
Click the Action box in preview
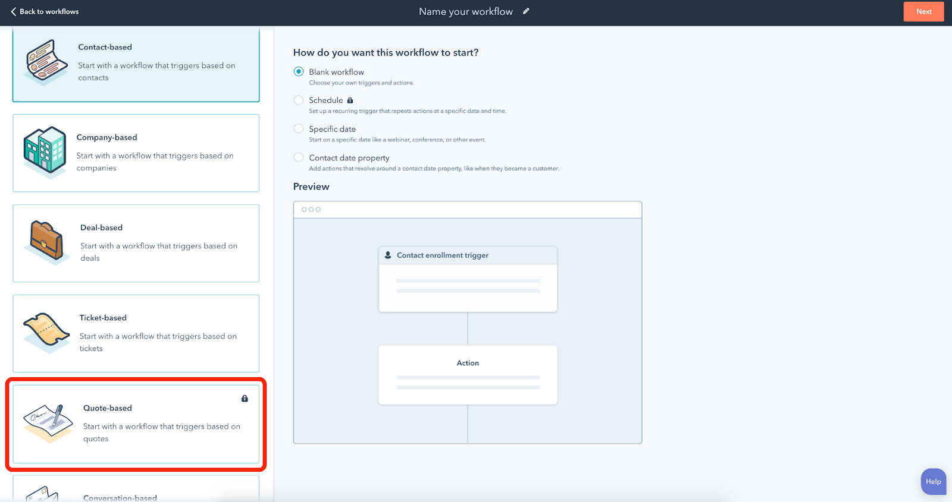tap(468, 375)
